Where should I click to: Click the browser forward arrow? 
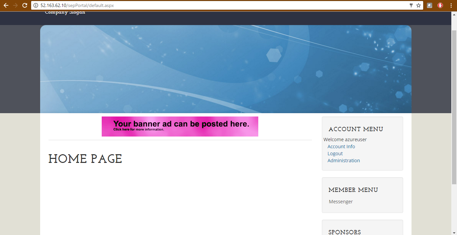15,5
